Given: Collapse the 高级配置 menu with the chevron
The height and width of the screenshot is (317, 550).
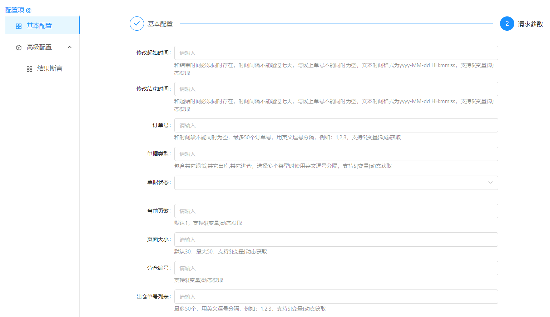Looking at the screenshot, I should [70, 47].
